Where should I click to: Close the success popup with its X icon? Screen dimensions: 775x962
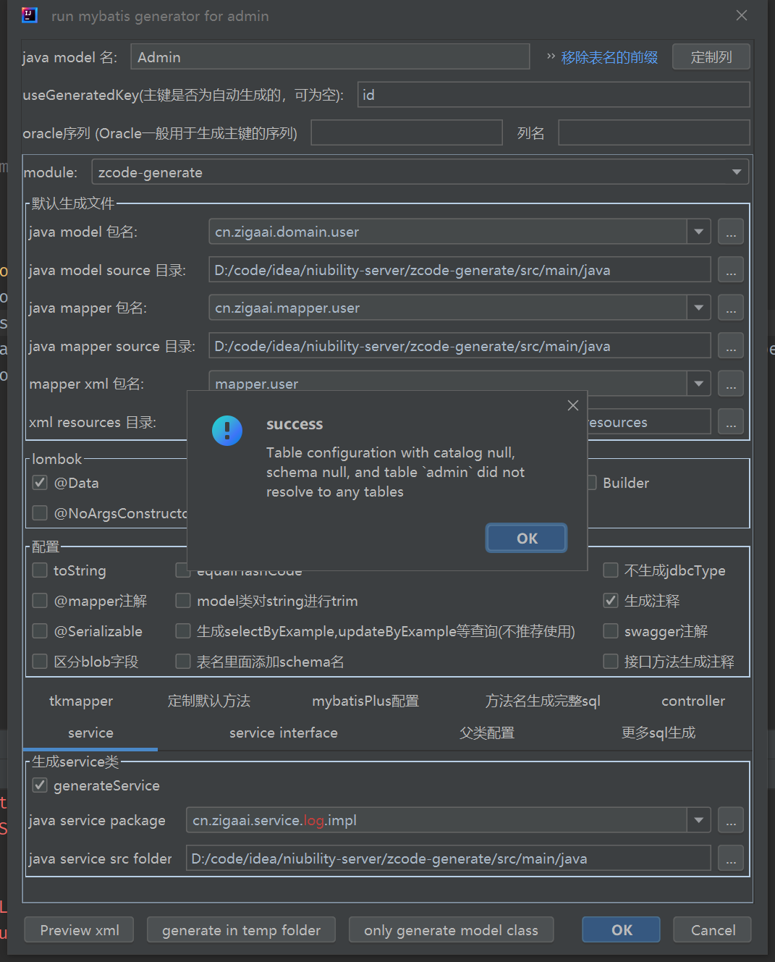(572, 405)
